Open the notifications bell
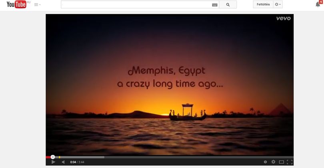 [x=318, y=4]
